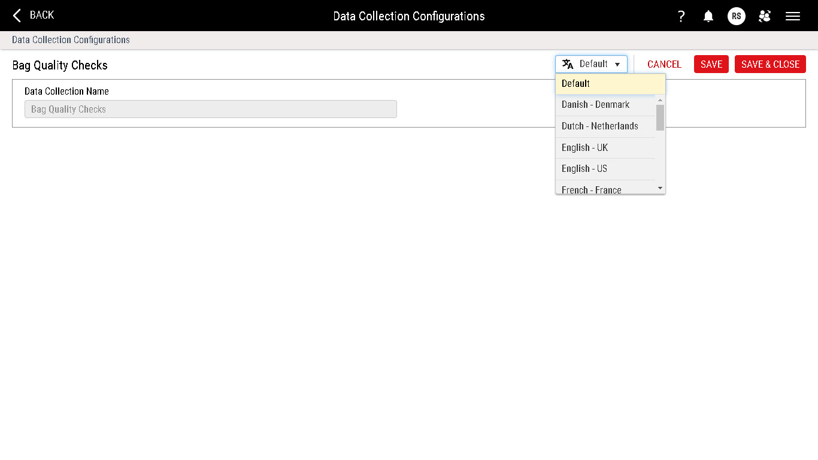This screenshot has width=818, height=460.
Task: Open the hamburger main menu
Action: point(793,16)
